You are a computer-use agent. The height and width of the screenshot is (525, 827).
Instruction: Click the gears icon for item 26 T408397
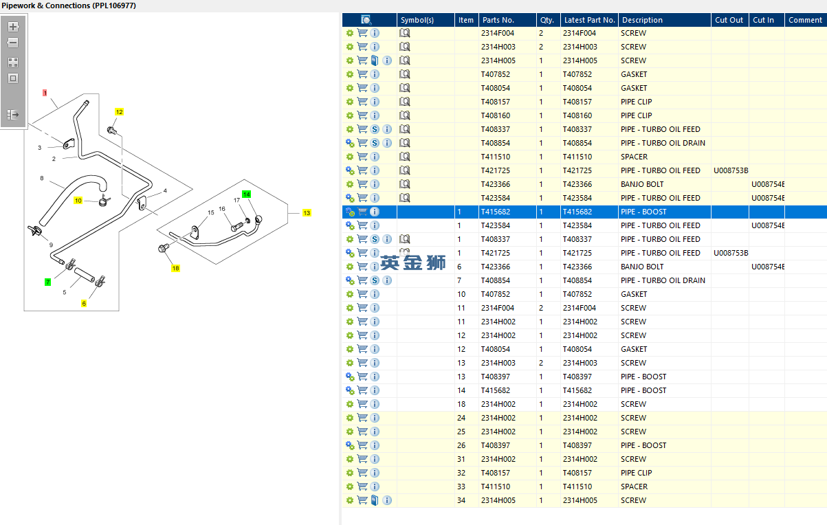(x=349, y=445)
